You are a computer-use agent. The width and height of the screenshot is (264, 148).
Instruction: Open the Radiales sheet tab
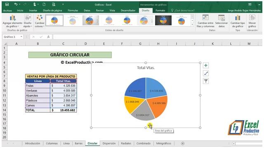click(x=126, y=143)
